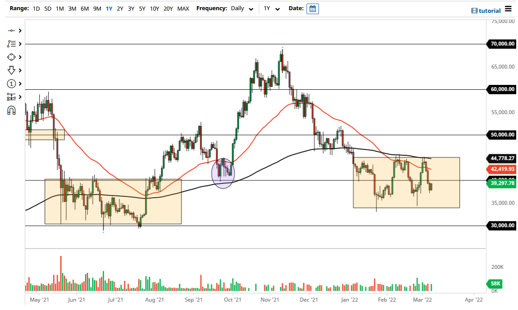The height and width of the screenshot is (310, 518).
Task: Open the measurement tool
Action: [x=11, y=97]
